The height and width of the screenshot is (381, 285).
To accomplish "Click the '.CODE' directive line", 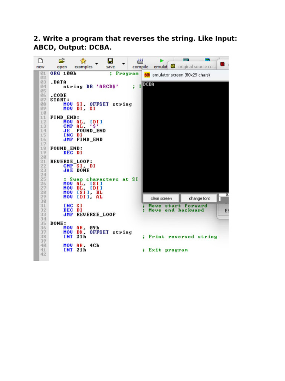I will tap(58, 95).
